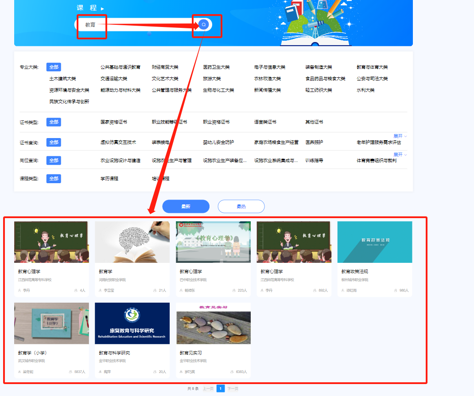
Task: Click the magnifier search icon
Action: [x=203, y=24]
